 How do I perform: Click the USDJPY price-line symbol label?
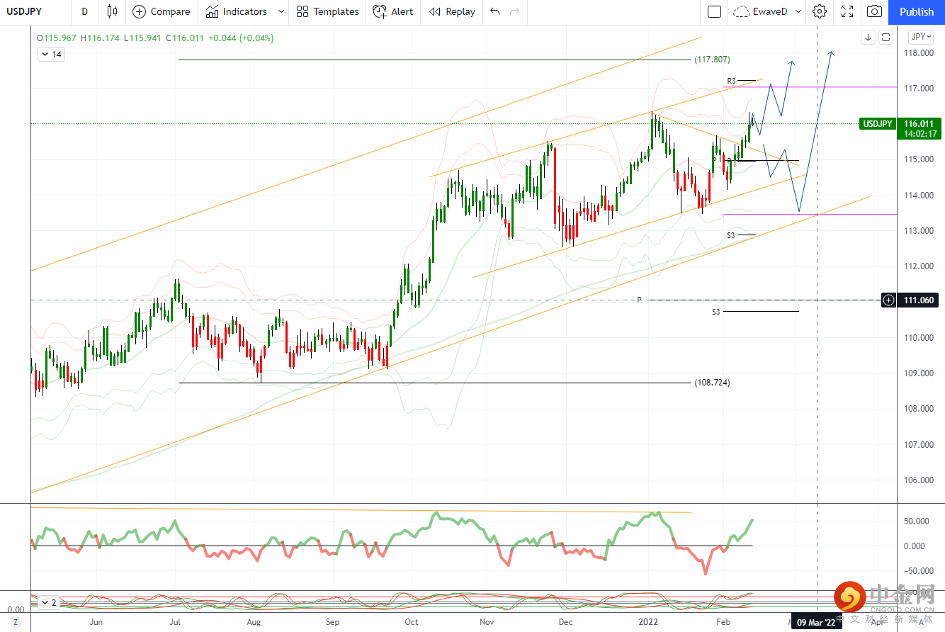(877, 124)
